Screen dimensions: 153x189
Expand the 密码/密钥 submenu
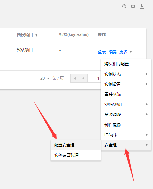point(126,105)
